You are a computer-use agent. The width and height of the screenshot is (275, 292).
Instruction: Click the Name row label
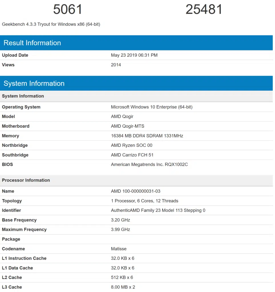[8, 191]
